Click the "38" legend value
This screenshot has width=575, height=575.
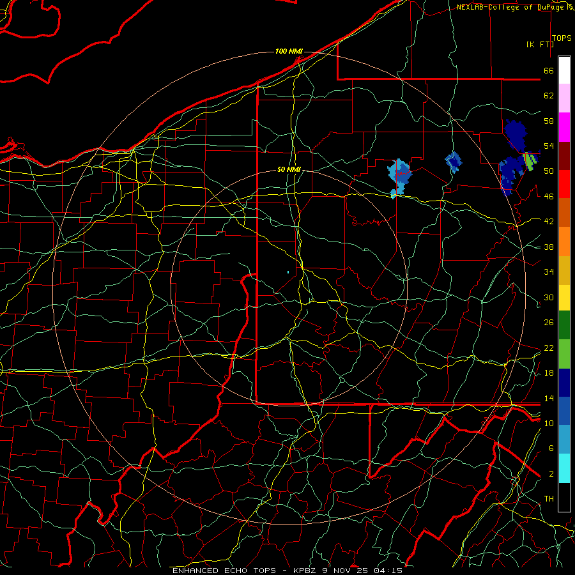pyautogui.click(x=549, y=247)
